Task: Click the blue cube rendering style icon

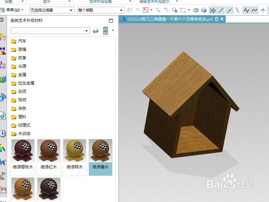Action: pos(204,10)
